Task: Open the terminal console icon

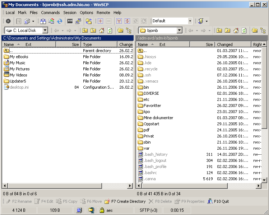Action: tap(70, 21)
